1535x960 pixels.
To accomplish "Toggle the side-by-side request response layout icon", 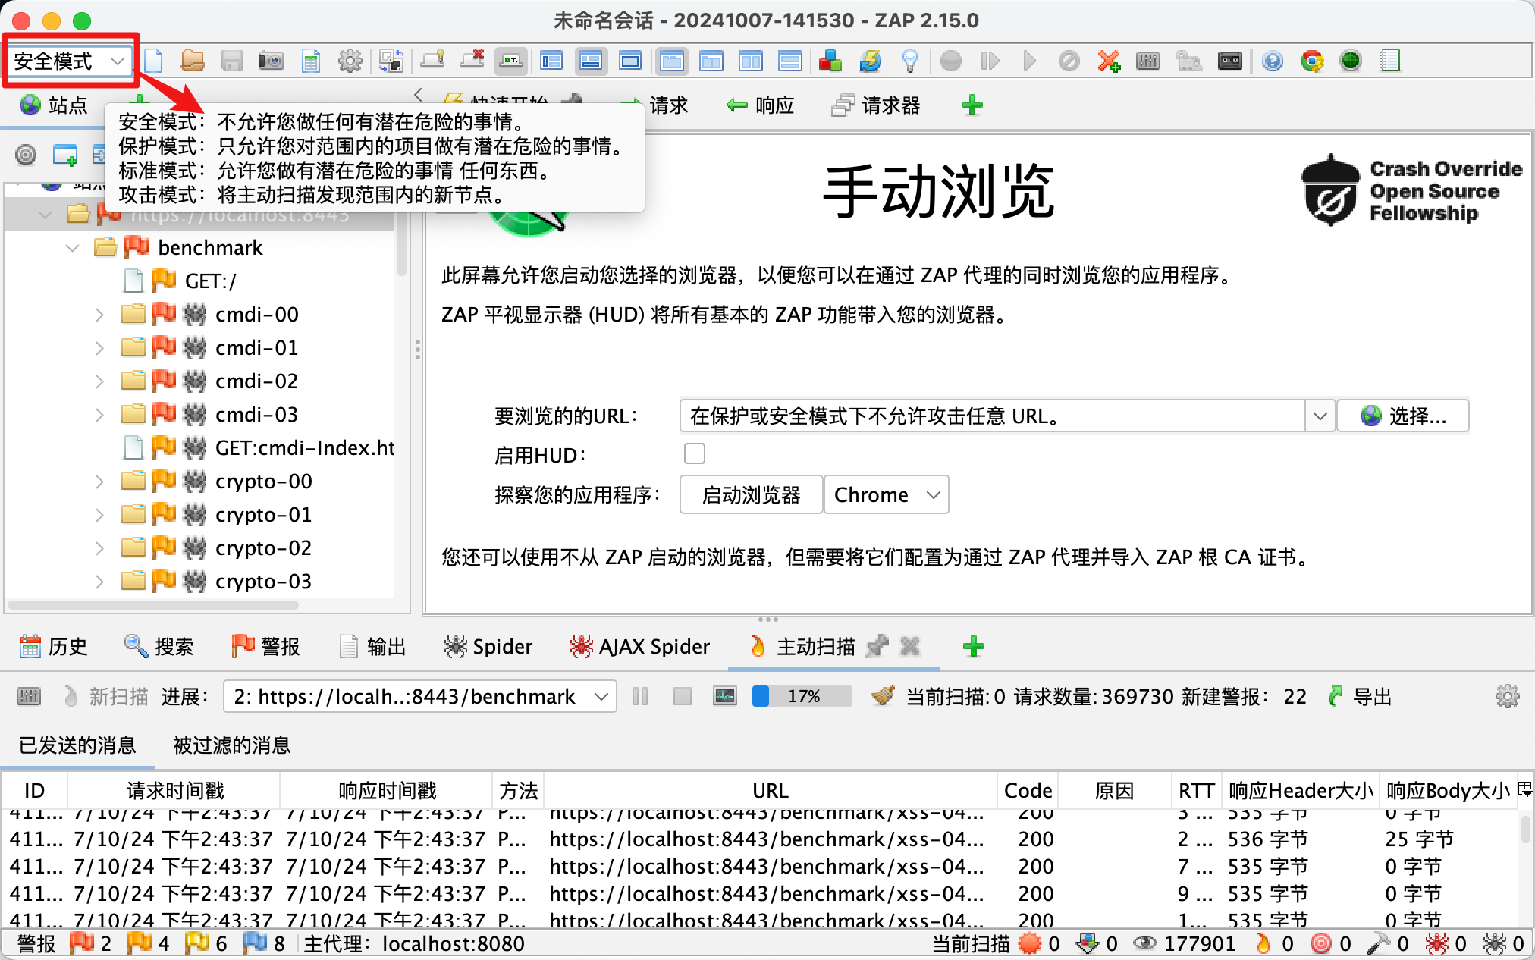I will [751, 61].
